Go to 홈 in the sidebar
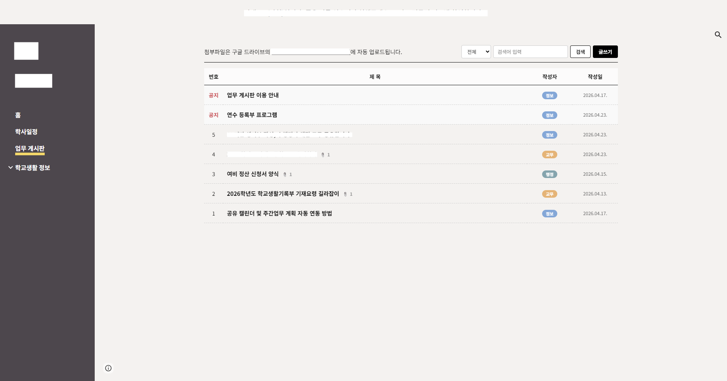This screenshot has height=381, width=727. (x=18, y=115)
